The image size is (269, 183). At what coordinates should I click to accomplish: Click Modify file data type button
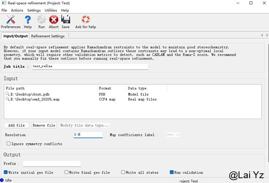(84, 125)
